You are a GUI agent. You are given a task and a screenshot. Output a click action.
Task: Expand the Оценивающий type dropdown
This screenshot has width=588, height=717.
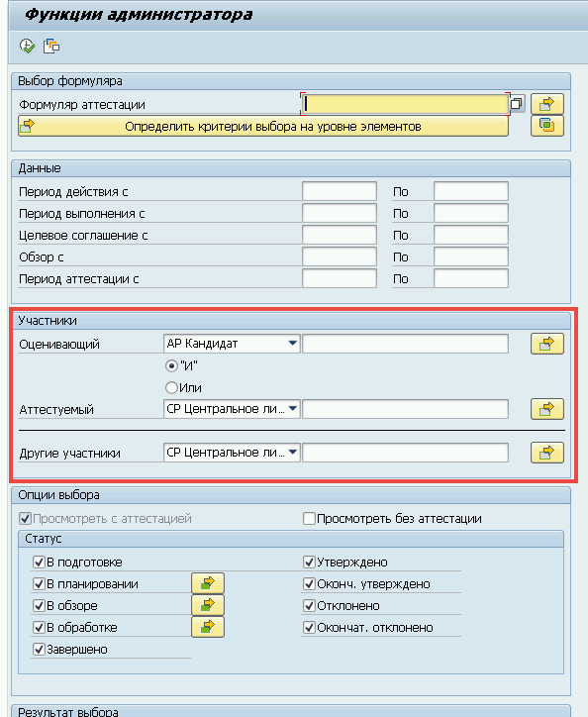coord(293,344)
